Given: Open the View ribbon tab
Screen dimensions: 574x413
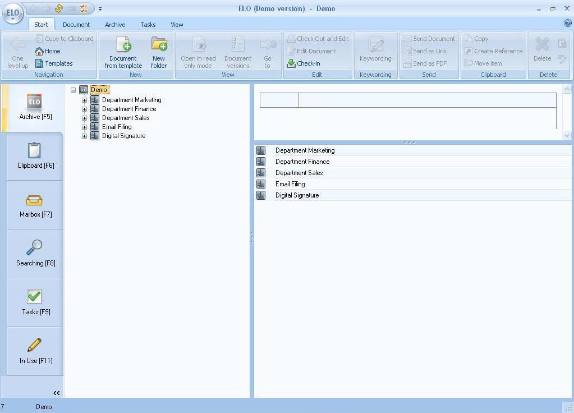Looking at the screenshot, I should (x=177, y=24).
